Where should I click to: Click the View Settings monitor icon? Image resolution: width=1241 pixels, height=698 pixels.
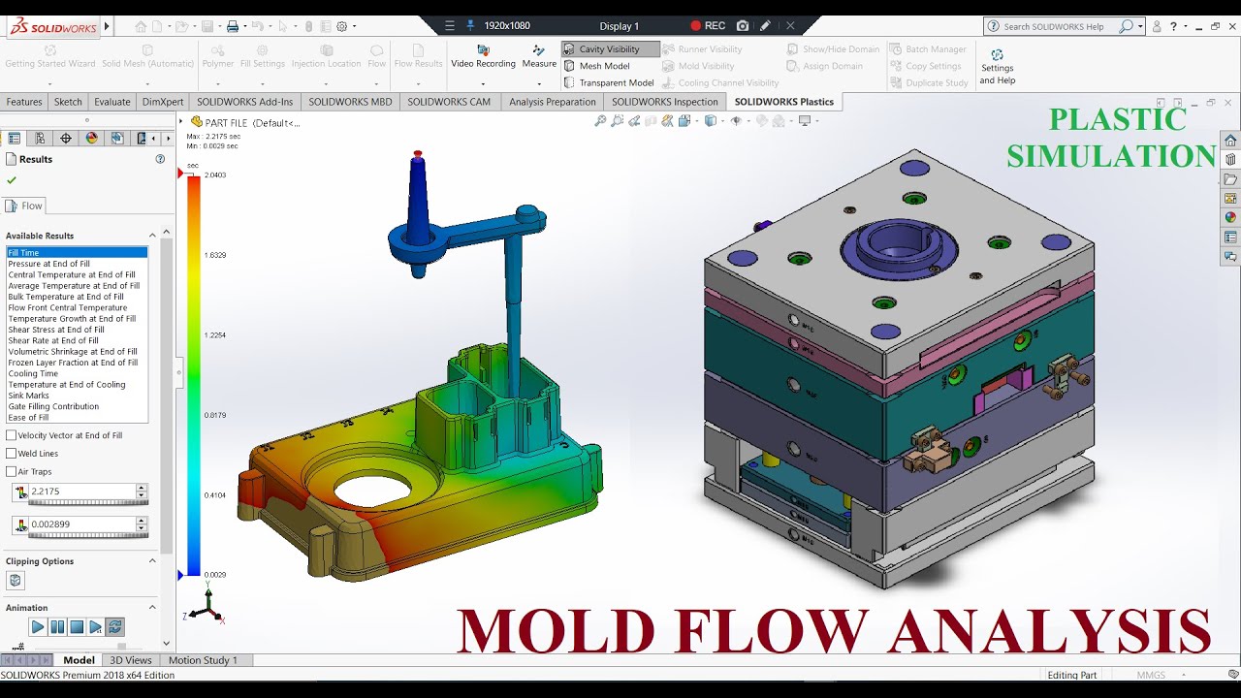click(804, 121)
